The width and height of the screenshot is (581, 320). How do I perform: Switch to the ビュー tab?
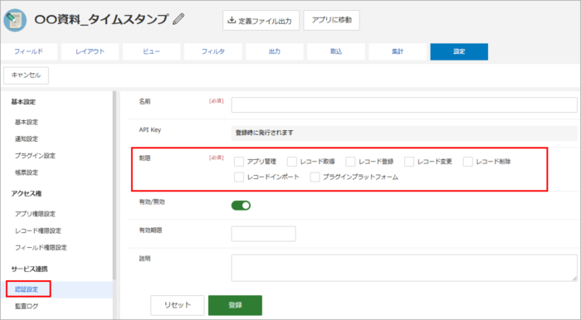[x=152, y=51]
